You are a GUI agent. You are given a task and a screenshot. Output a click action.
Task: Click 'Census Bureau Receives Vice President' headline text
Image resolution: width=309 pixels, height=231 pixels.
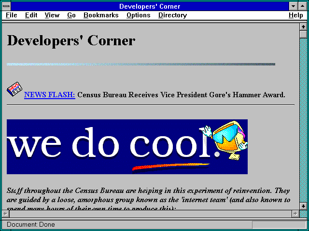pos(143,95)
